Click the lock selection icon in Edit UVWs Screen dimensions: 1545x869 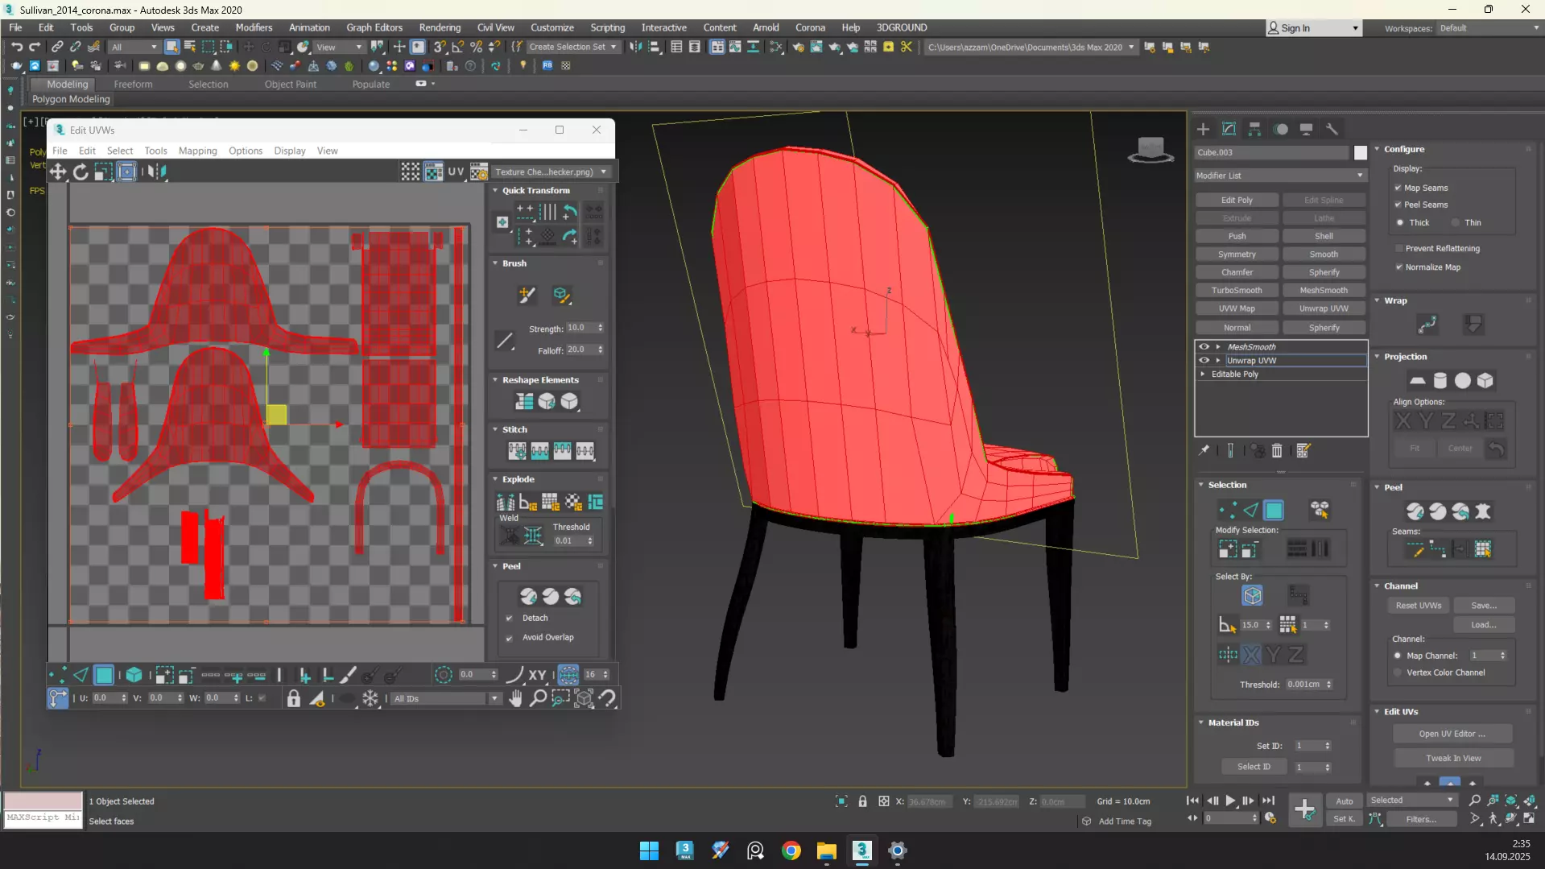click(294, 698)
